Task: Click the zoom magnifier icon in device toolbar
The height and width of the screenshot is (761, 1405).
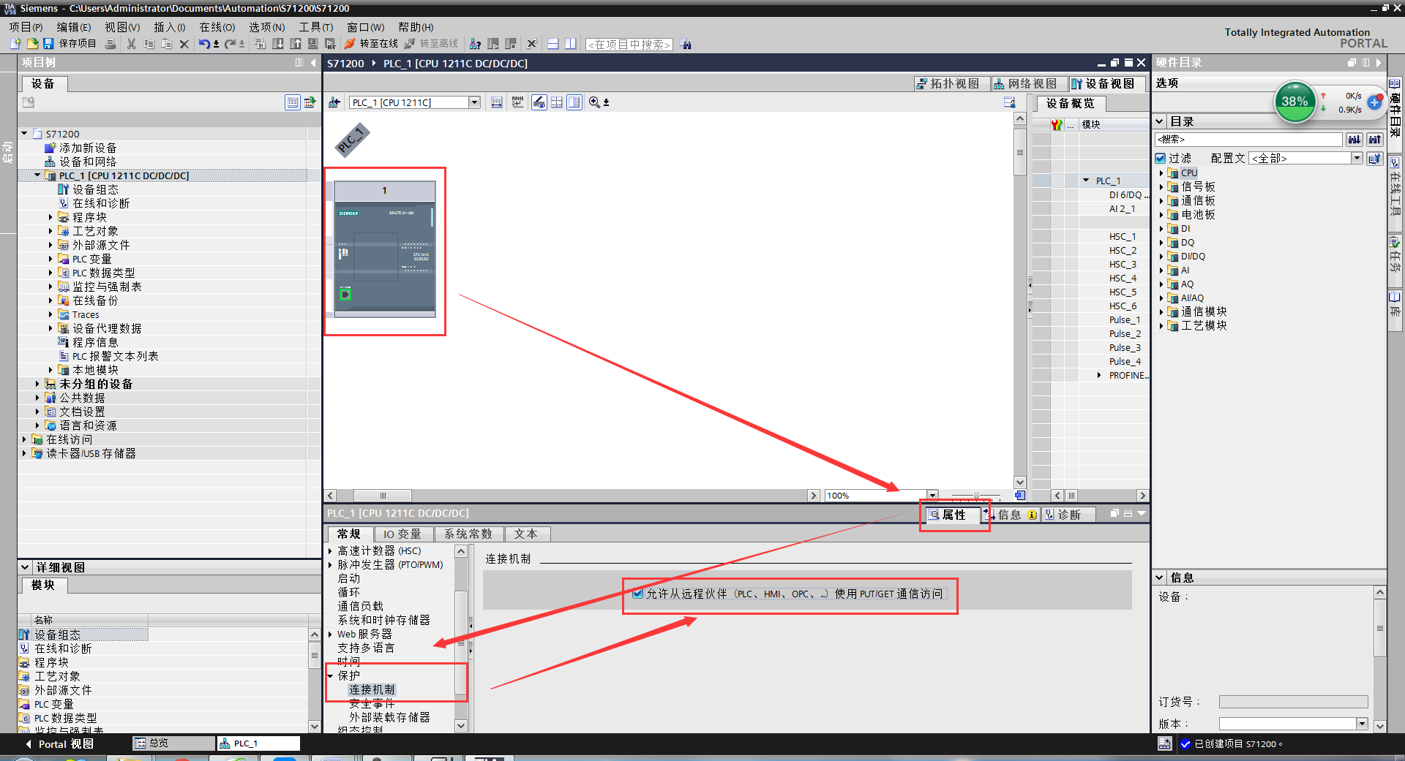Action: click(x=594, y=102)
